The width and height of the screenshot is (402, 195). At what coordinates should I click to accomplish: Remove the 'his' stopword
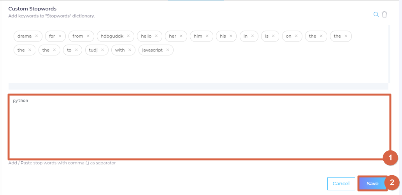pyautogui.click(x=231, y=36)
